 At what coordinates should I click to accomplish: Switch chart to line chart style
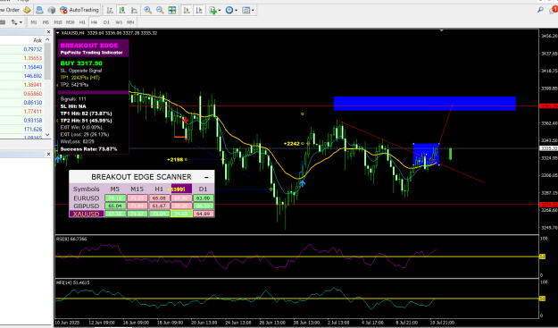click(x=134, y=11)
